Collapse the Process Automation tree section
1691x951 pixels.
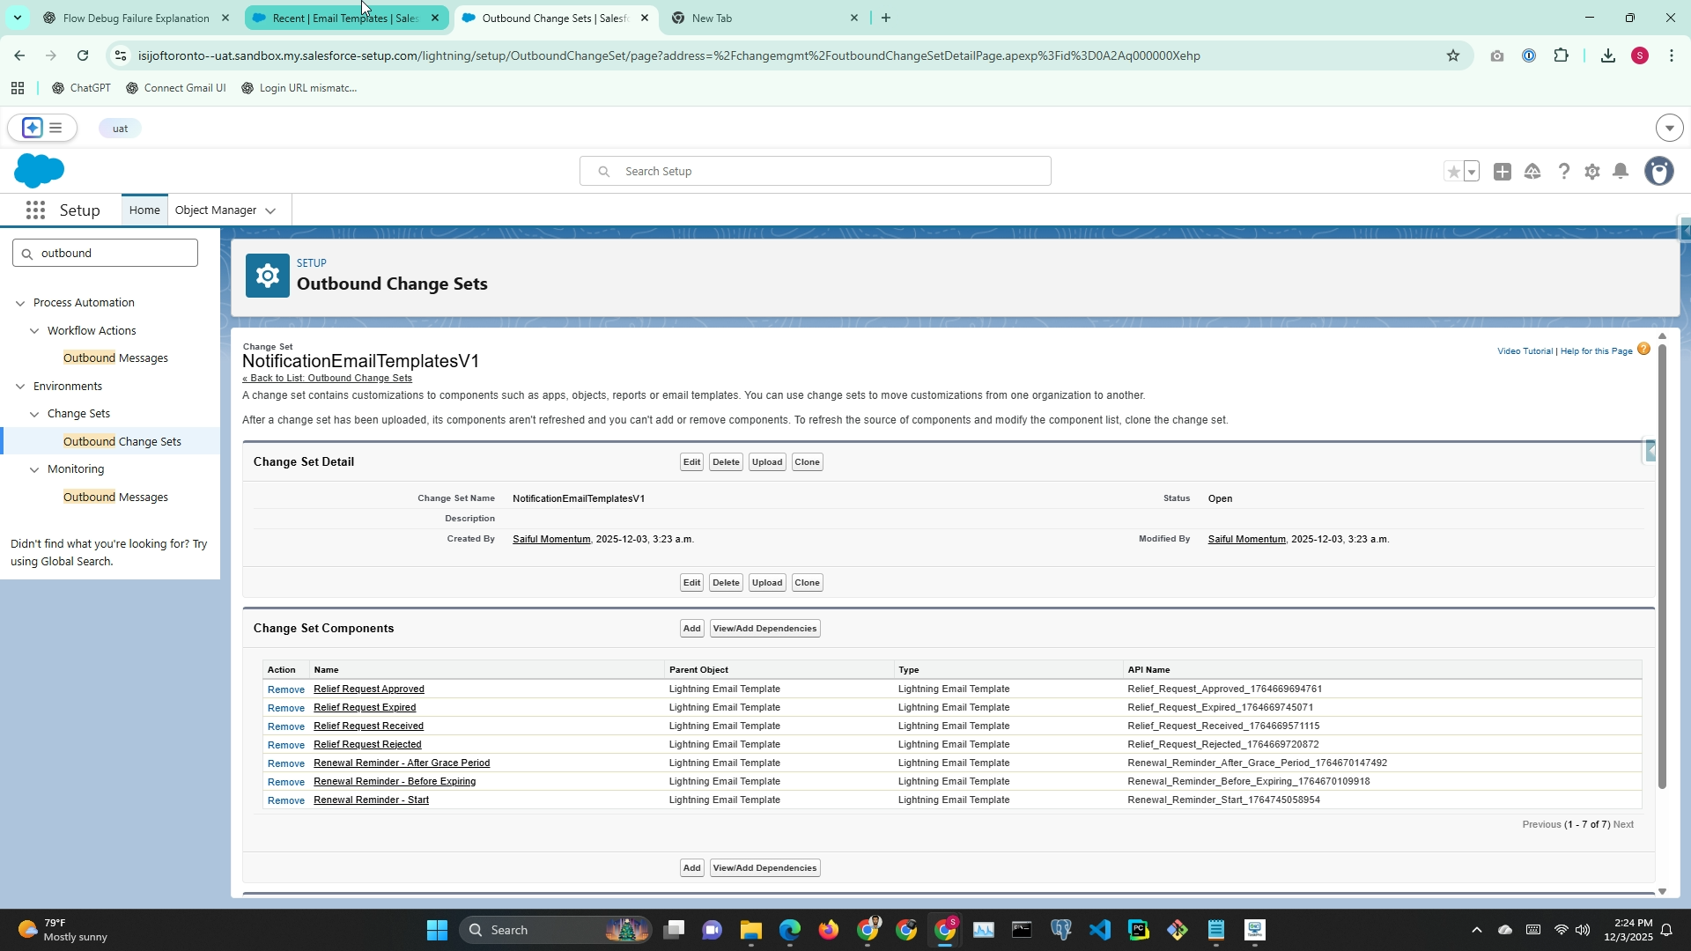click(20, 303)
